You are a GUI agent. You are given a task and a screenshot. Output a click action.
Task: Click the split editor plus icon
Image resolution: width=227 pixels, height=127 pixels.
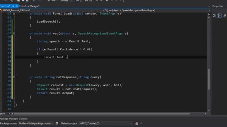click(x=209, y=14)
